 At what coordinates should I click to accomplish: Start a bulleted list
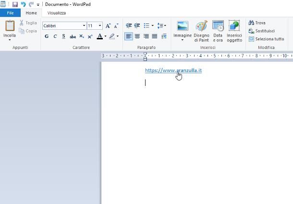point(146,25)
